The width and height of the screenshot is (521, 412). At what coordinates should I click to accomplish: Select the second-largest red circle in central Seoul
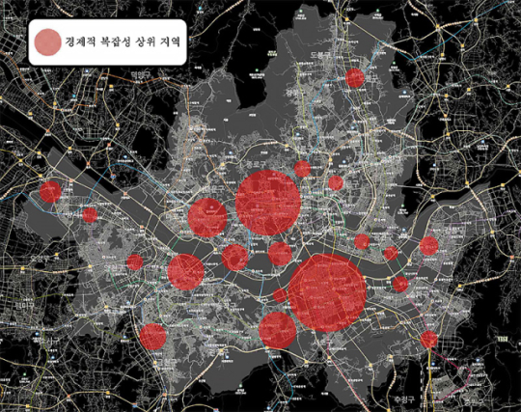[268, 203]
